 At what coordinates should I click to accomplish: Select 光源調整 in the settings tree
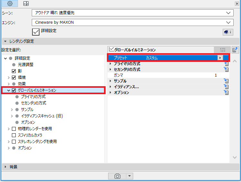(26, 65)
